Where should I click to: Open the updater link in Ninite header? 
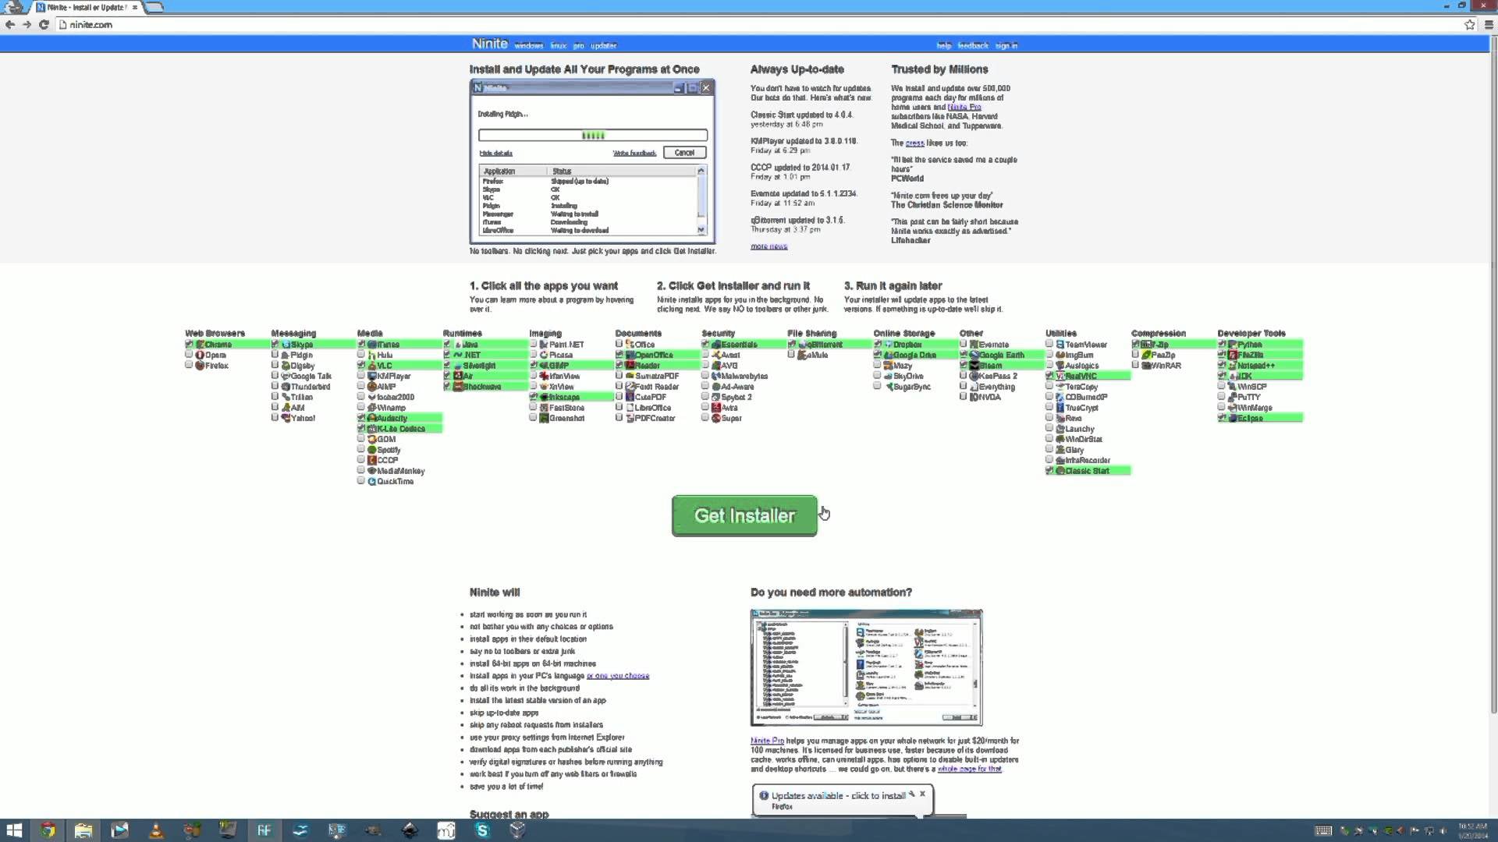603,46
